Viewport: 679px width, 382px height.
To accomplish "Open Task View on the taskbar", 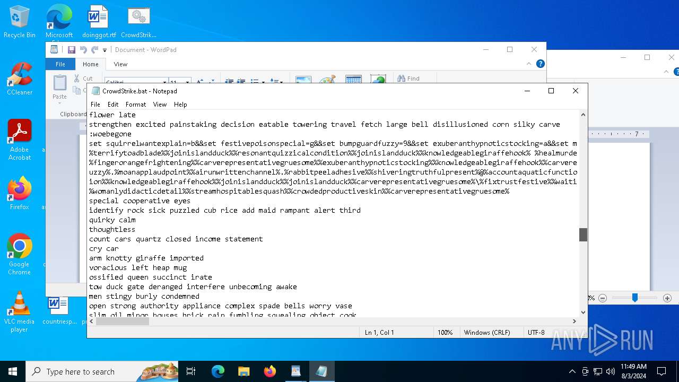I will click(x=191, y=371).
